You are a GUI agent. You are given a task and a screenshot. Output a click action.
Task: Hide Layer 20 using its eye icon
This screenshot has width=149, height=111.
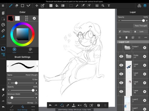pyautogui.click(x=121, y=74)
